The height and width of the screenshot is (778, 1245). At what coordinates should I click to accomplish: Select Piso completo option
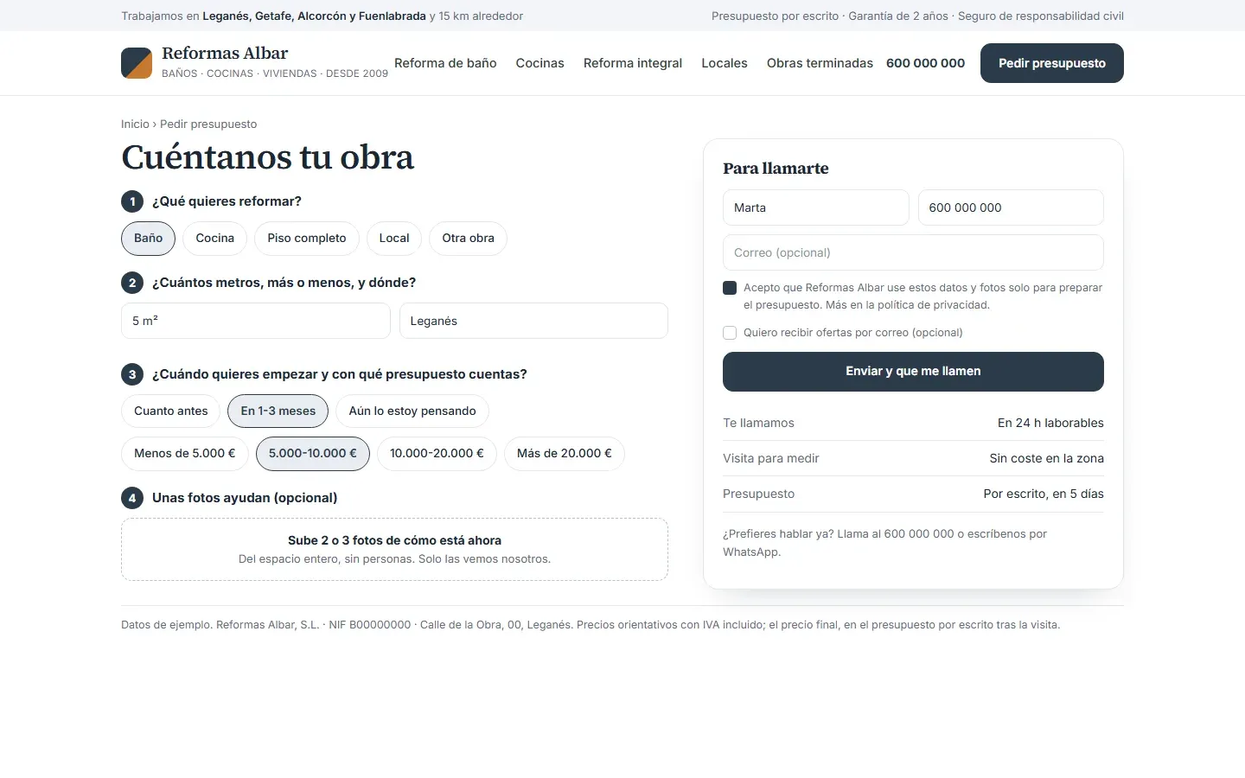[x=307, y=239]
